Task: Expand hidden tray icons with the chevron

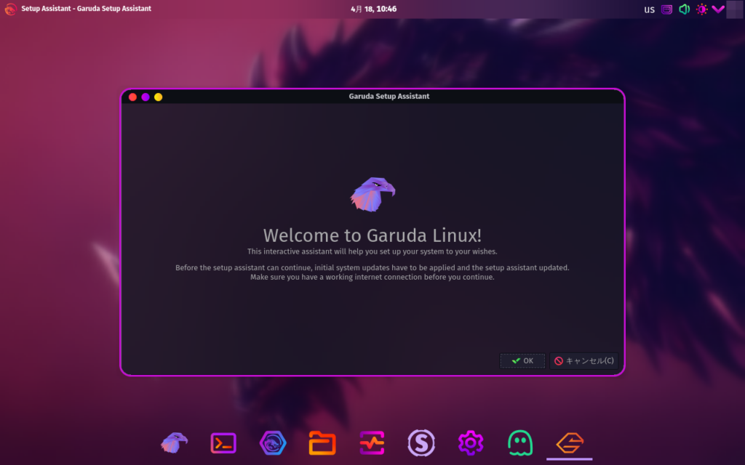Action: pyautogui.click(x=718, y=9)
